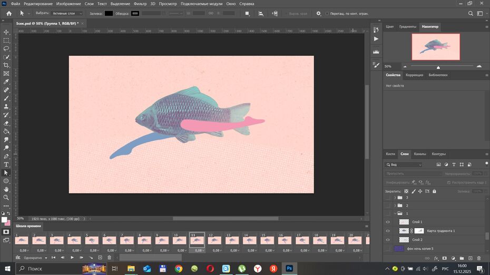Choose the Hand tool

[x=6, y=189]
